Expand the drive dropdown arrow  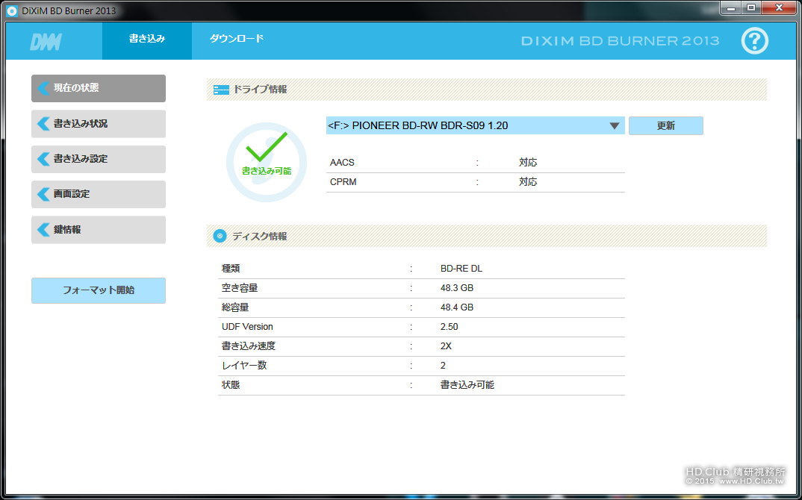coord(615,126)
